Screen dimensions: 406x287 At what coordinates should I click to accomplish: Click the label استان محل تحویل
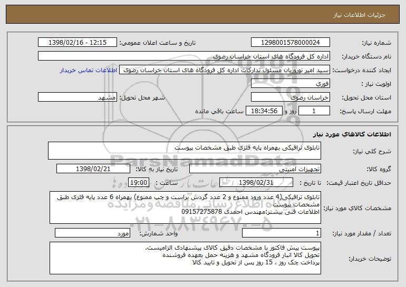[366, 98]
